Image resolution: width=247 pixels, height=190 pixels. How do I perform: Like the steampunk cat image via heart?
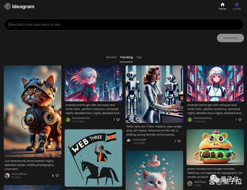57,175
